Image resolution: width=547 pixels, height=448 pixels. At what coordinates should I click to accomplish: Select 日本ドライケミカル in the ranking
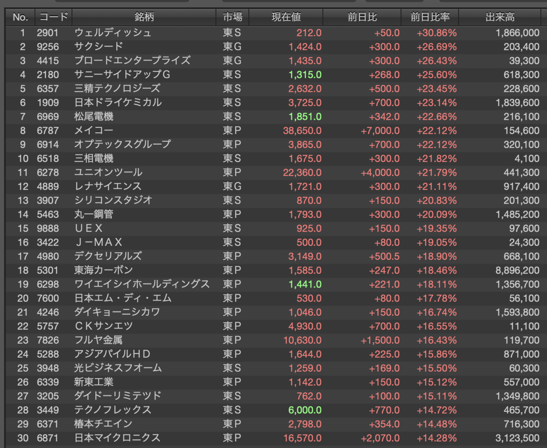pos(118,102)
